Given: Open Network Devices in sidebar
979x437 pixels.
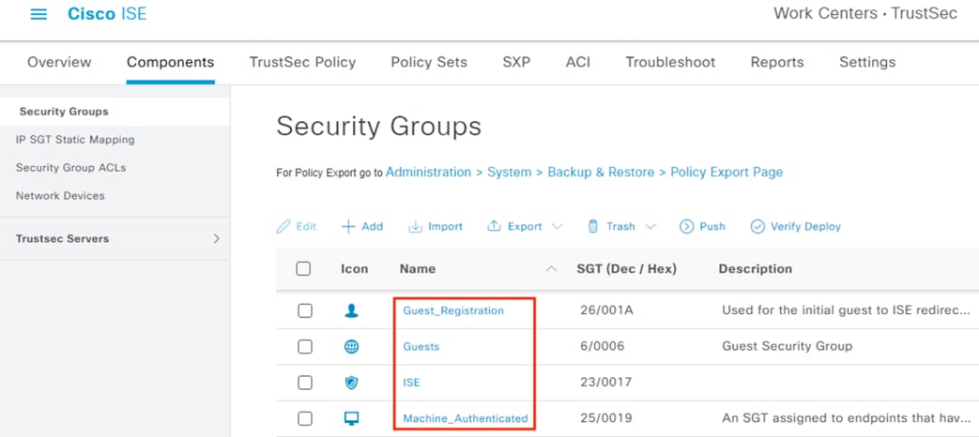Looking at the screenshot, I should pos(60,196).
